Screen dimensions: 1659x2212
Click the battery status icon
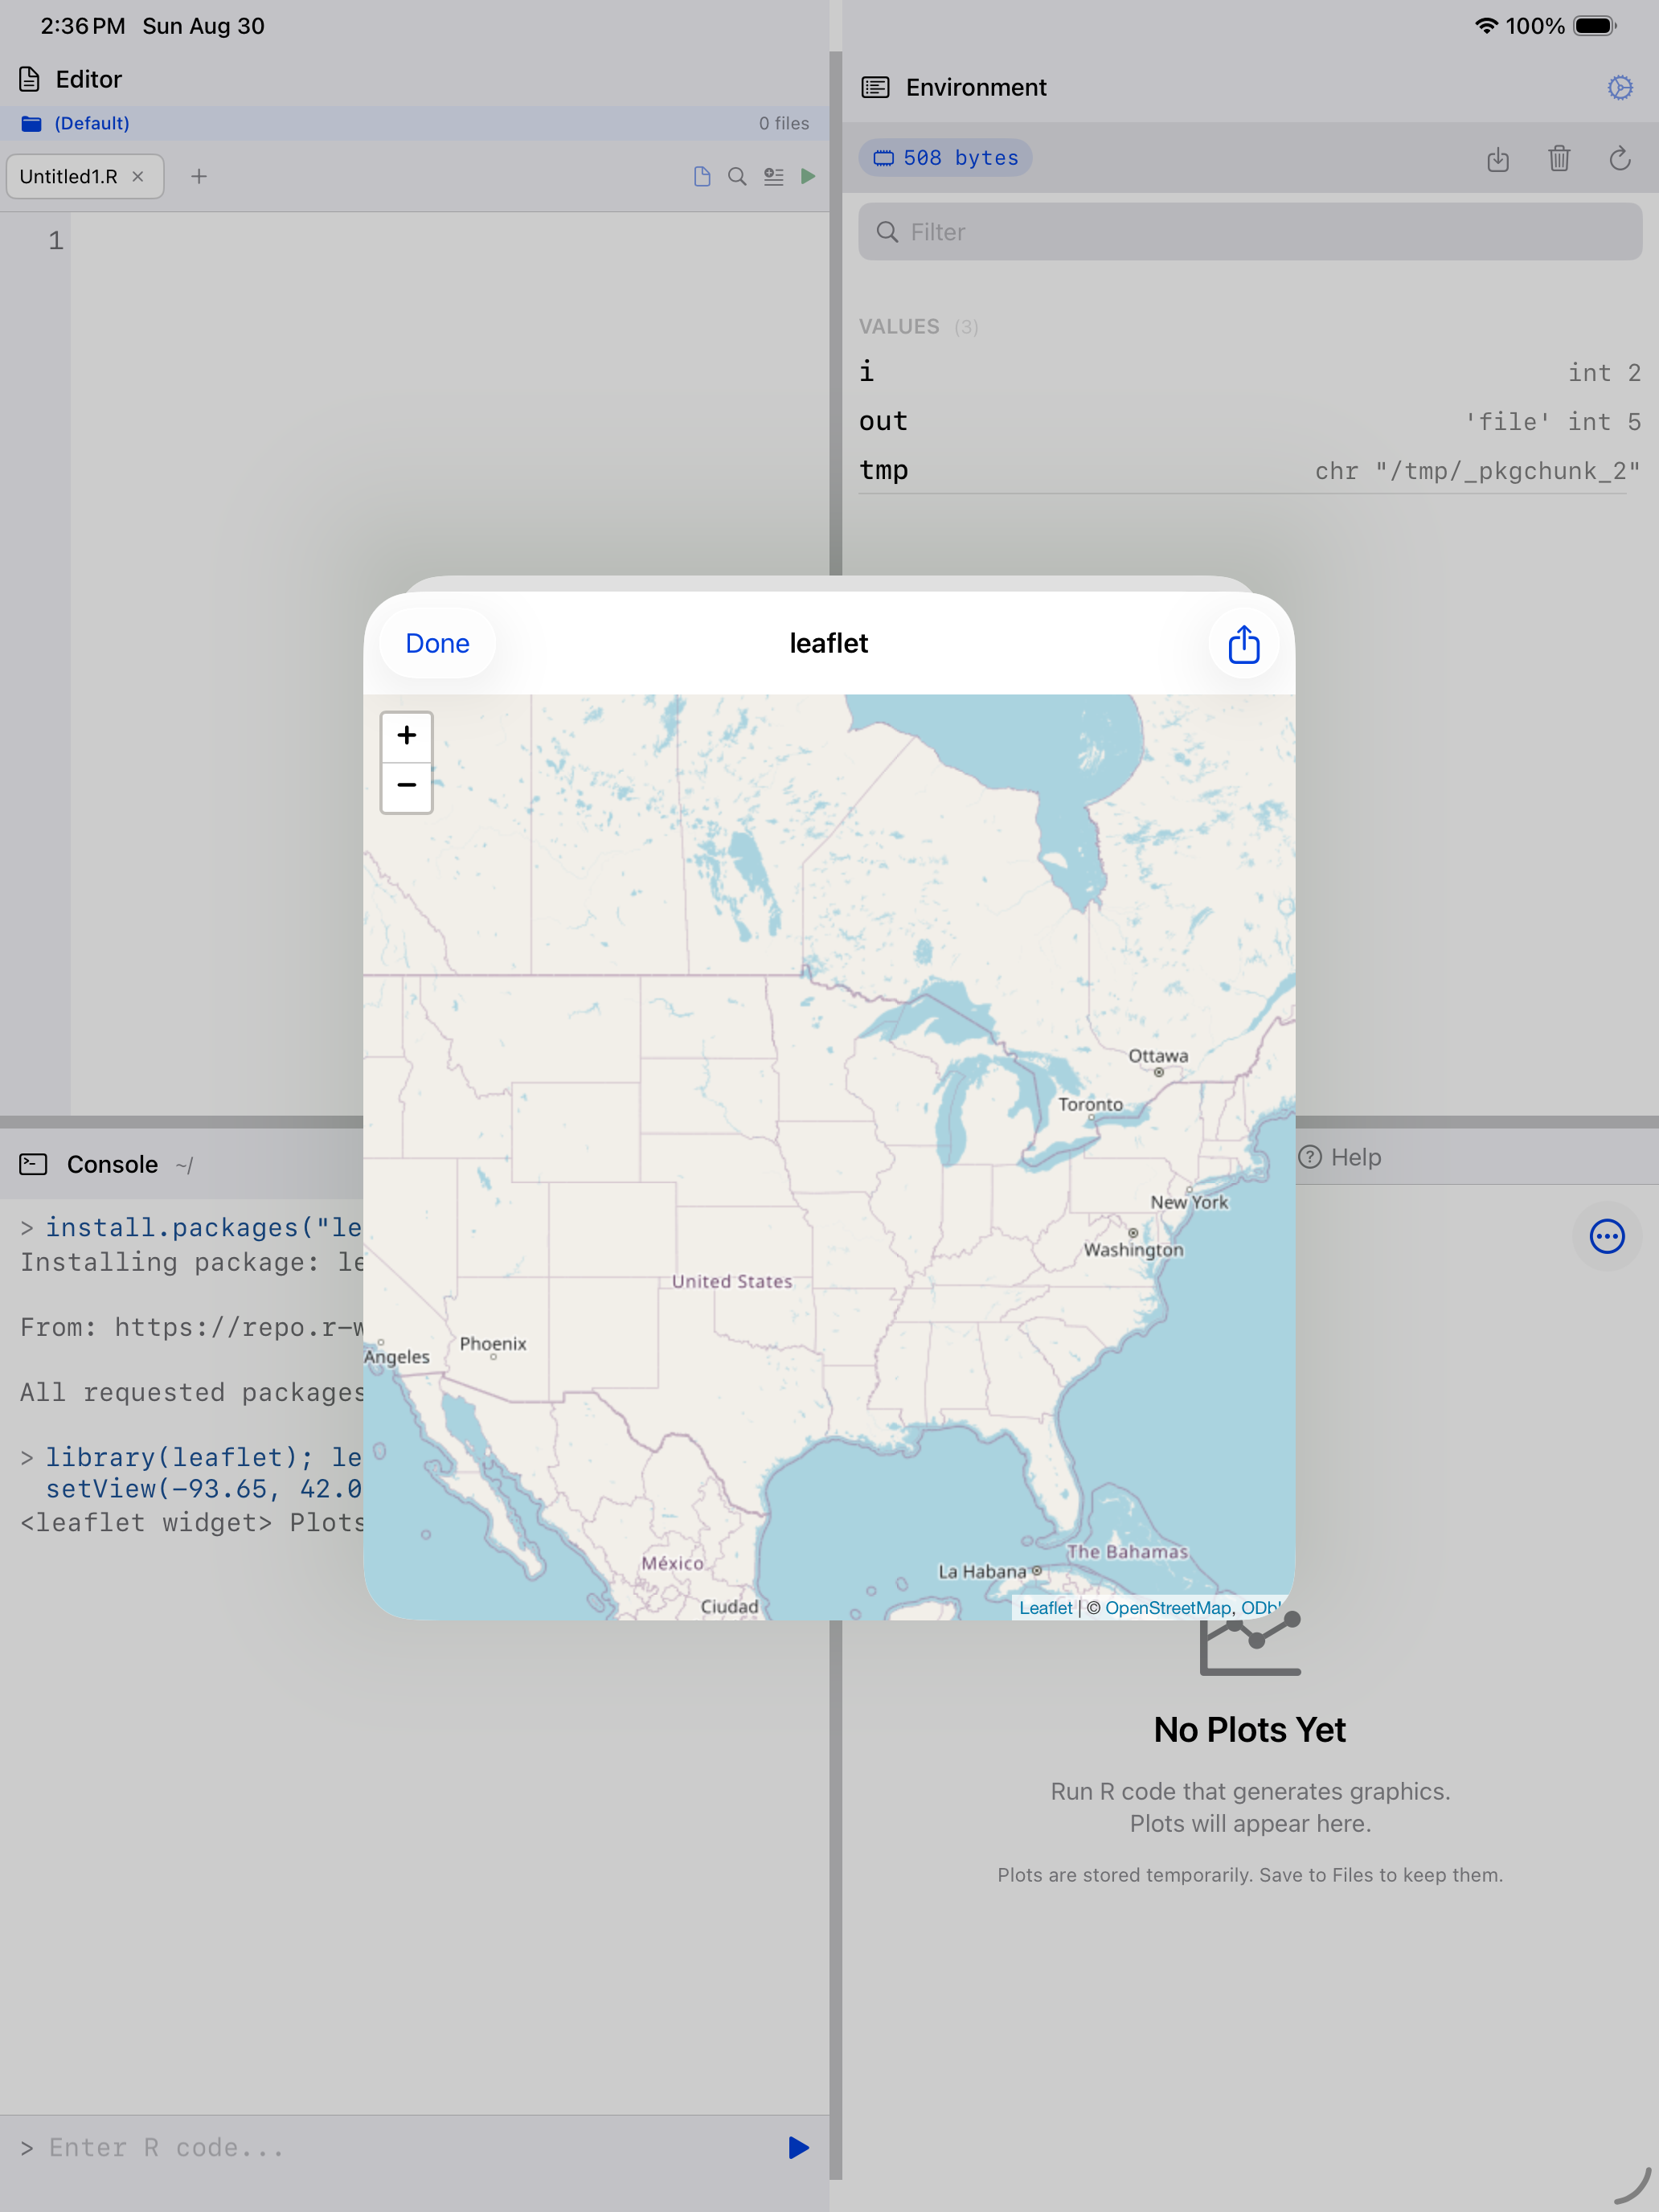pyautogui.click(x=1594, y=26)
